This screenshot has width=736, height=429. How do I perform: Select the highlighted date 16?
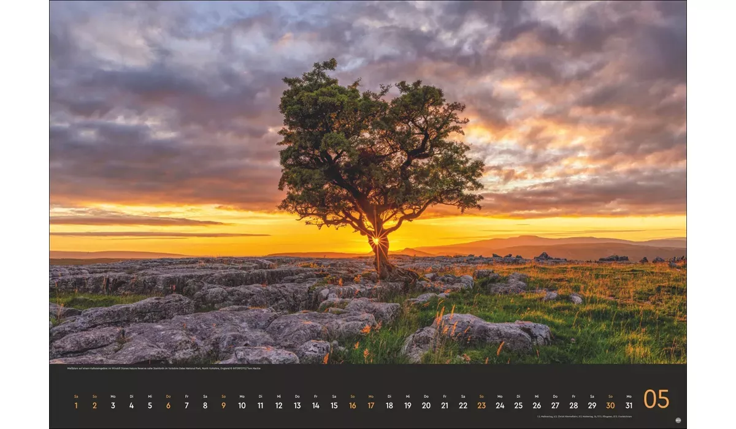353,405
